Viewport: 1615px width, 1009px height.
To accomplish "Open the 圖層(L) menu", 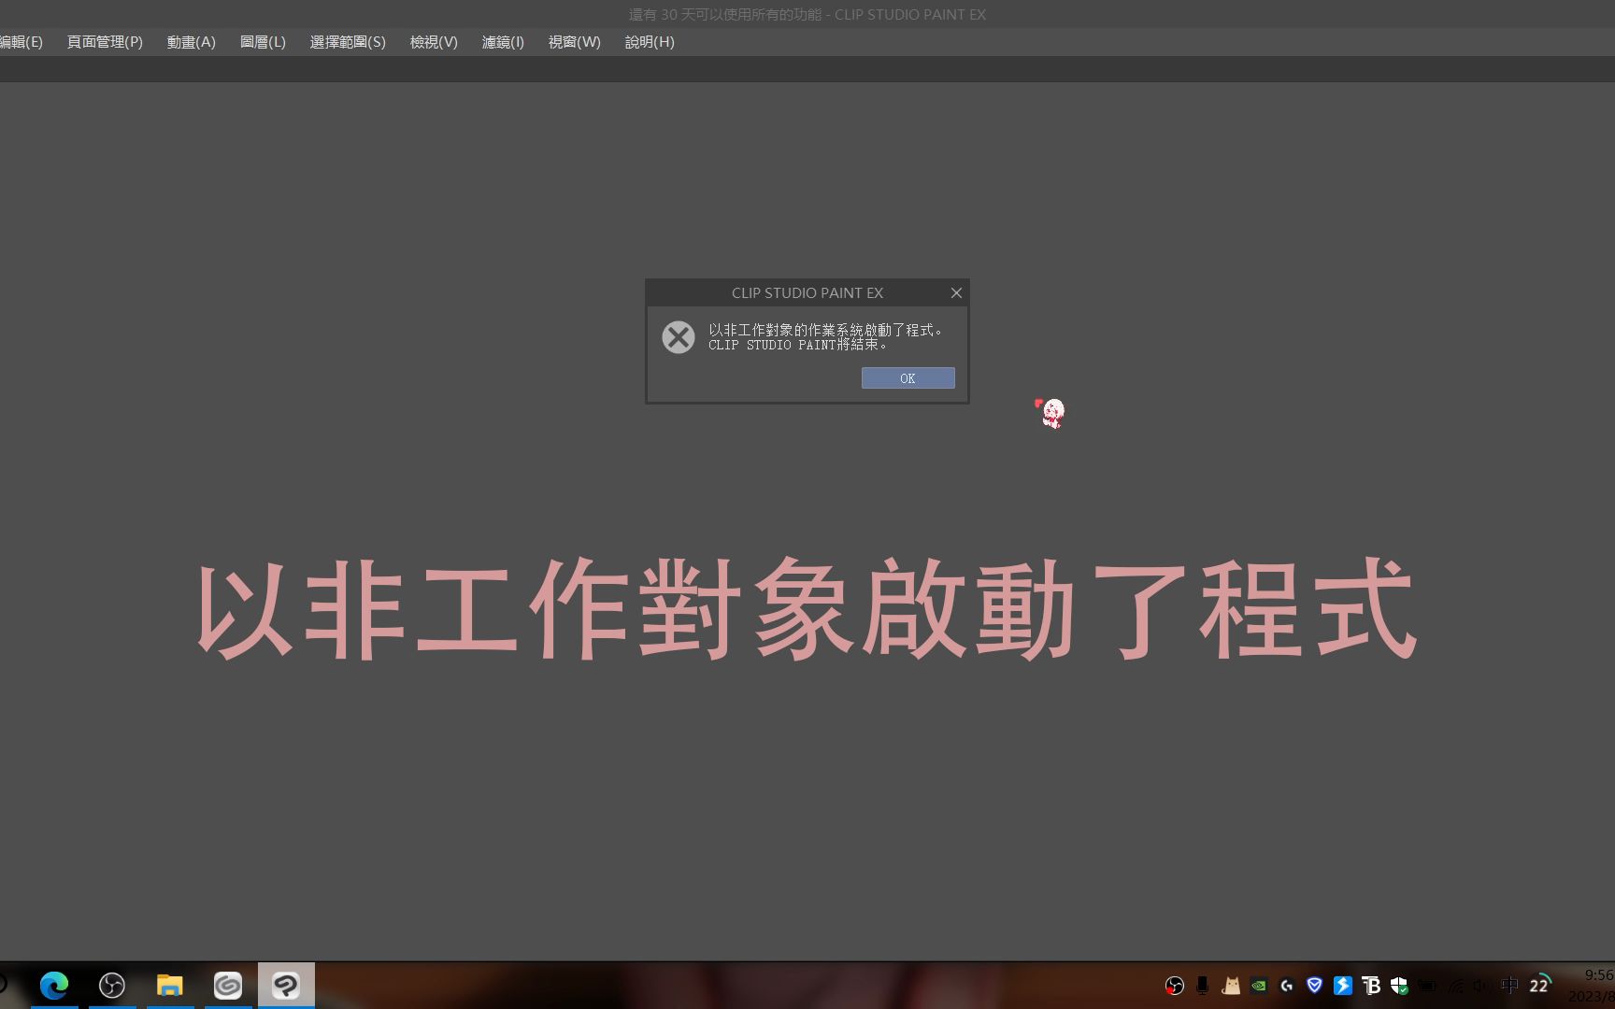I will pyautogui.click(x=263, y=42).
